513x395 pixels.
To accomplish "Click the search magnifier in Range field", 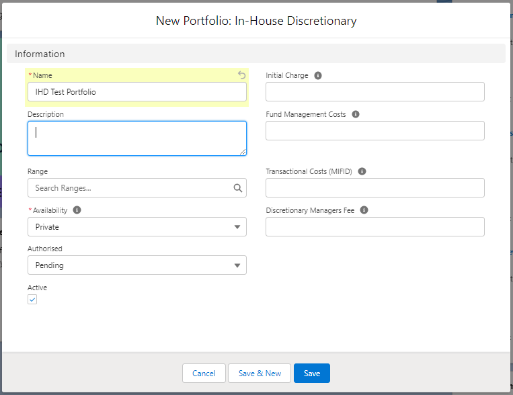I will pyautogui.click(x=238, y=188).
